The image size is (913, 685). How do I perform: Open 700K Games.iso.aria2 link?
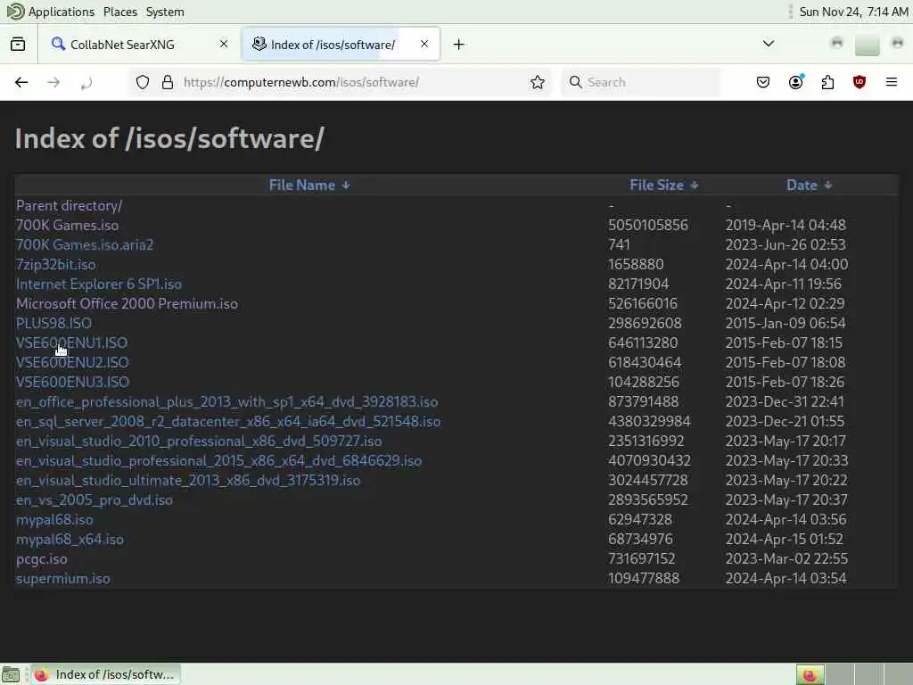click(85, 244)
